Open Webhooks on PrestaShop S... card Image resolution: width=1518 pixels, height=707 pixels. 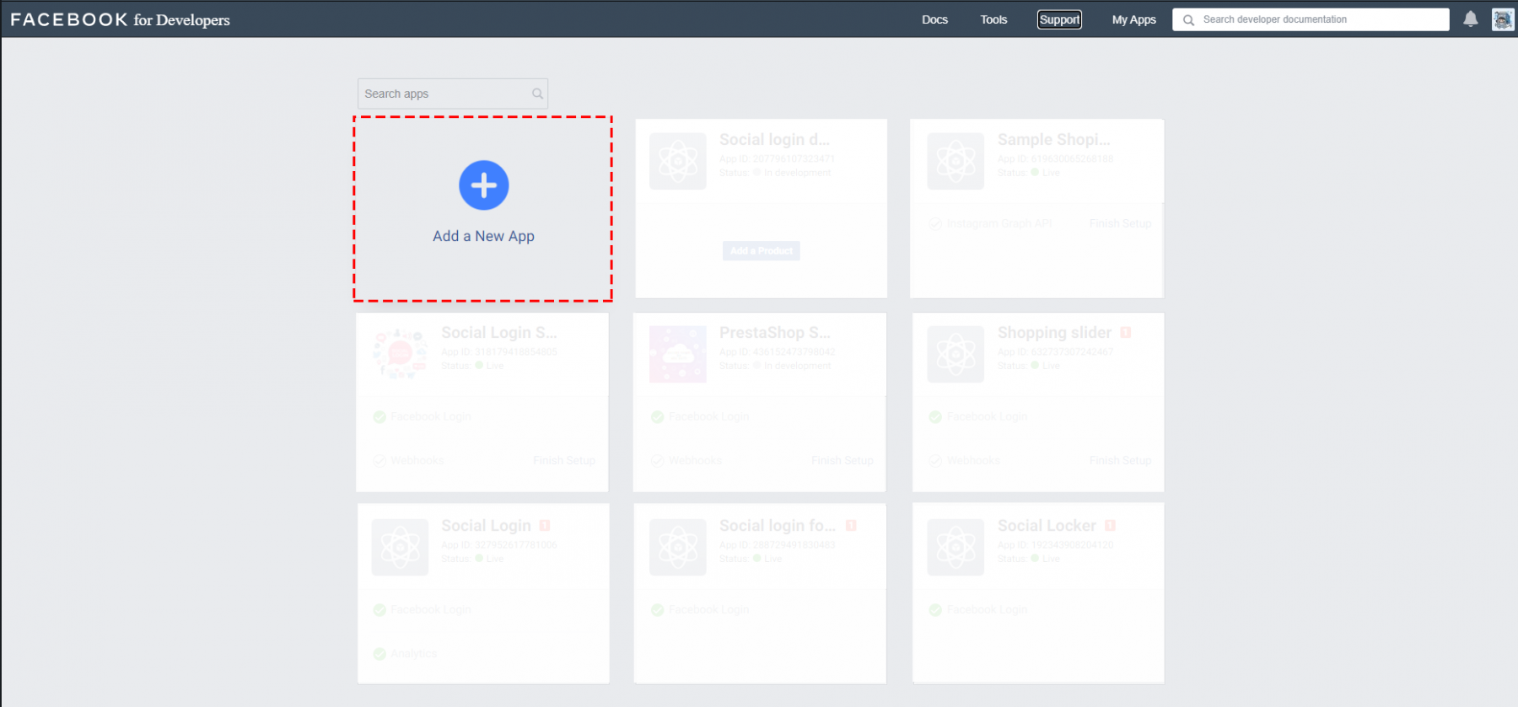[695, 460]
